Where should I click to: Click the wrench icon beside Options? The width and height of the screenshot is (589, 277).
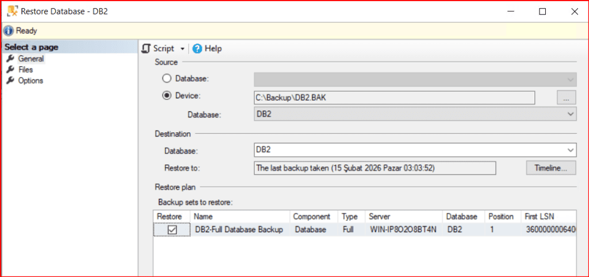pos(10,80)
